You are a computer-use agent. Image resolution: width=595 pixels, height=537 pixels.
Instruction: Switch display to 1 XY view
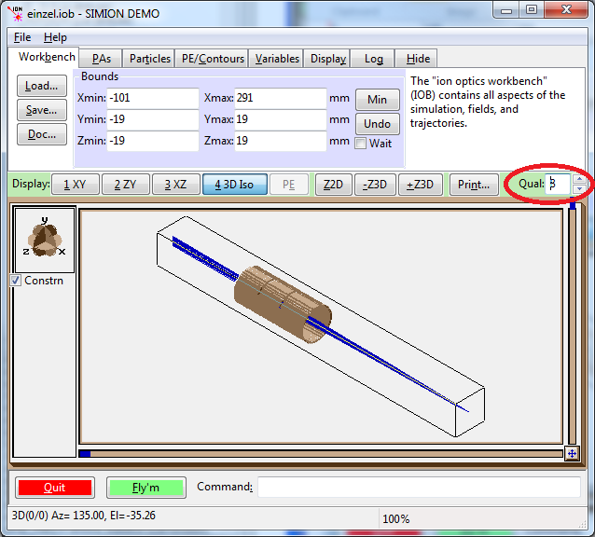point(76,185)
